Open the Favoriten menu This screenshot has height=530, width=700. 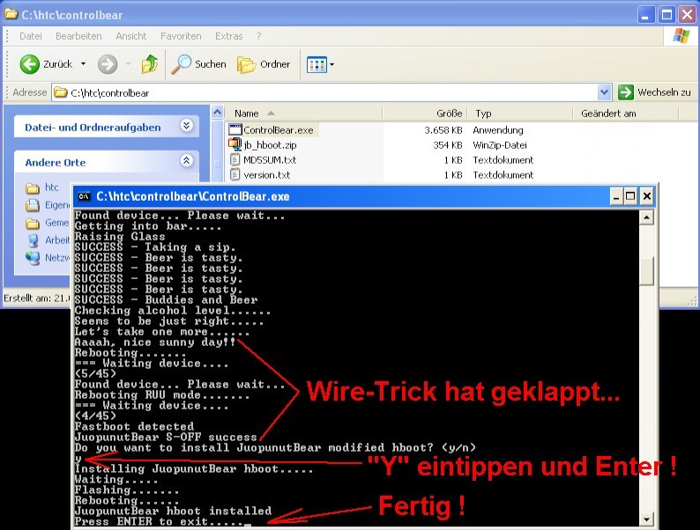[180, 36]
